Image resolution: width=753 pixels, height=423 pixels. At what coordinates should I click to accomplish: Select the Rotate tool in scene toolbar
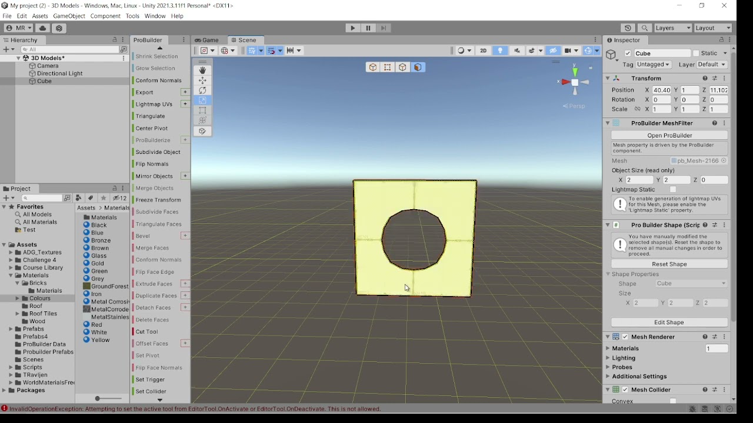(202, 90)
